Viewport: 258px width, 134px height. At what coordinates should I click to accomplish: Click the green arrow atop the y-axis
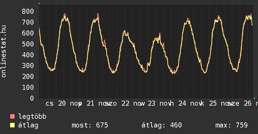click(x=39, y=3)
